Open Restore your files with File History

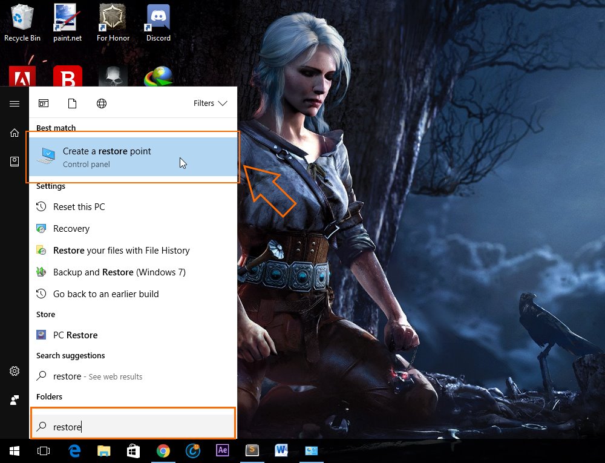[133, 251]
